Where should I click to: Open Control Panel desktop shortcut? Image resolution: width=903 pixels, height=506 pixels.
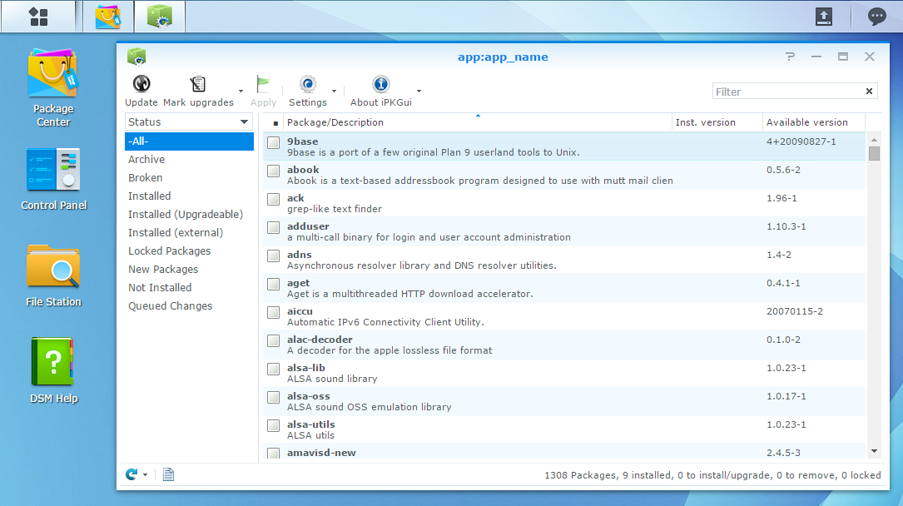click(x=53, y=179)
